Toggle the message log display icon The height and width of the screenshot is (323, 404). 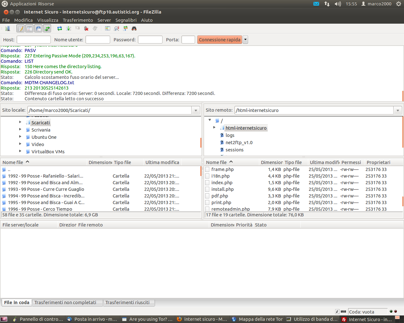[21, 29]
